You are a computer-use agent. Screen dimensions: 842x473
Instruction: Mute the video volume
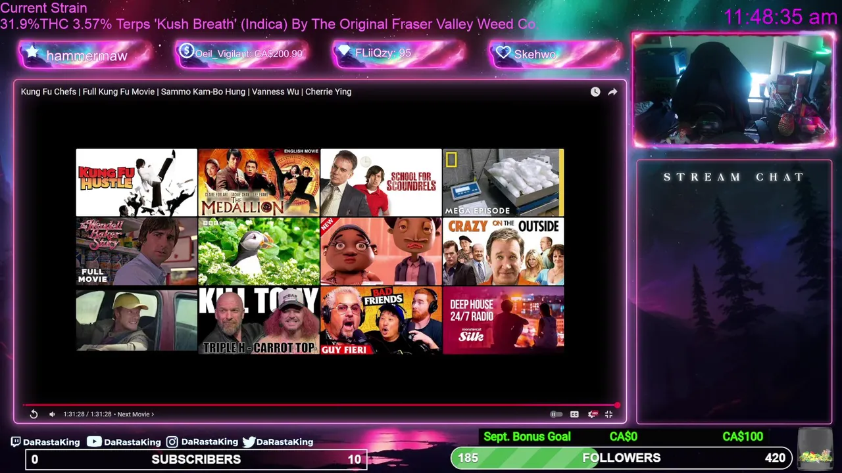click(52, 414)
